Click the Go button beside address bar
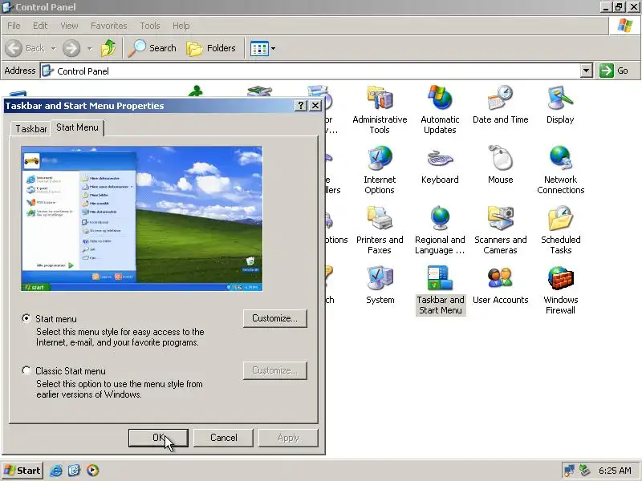642x481 pixels. (614, 71)
